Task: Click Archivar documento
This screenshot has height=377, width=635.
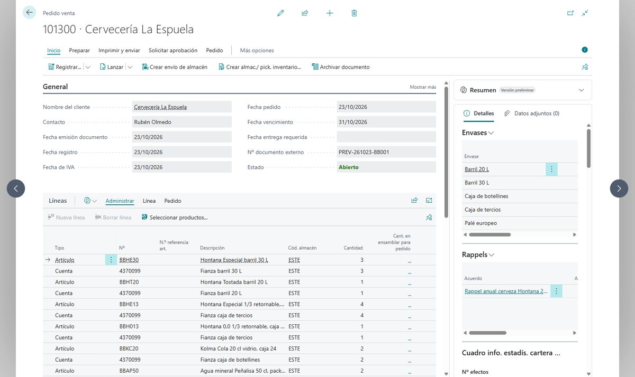Action: (340, 67)
